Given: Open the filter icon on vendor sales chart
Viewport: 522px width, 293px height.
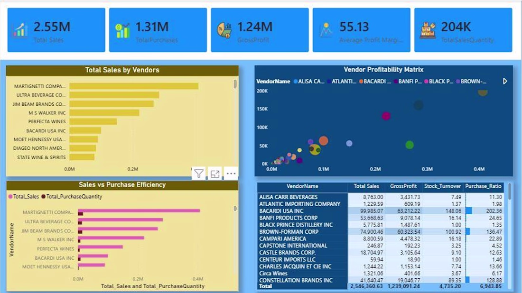Looking at the screenshot, I should click(x=199, y=174).
